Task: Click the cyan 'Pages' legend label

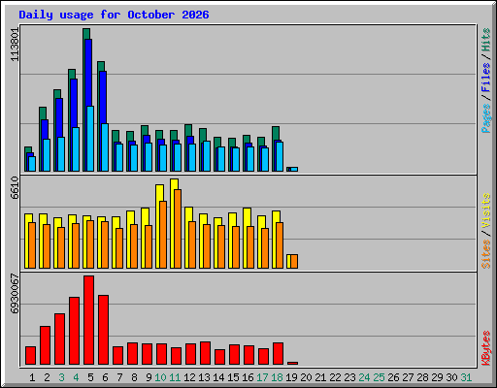Action: pos(486,118)
